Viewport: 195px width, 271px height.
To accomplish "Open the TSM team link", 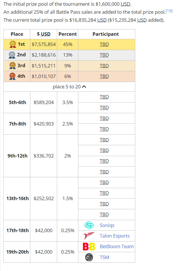I will tap(104, 257).
